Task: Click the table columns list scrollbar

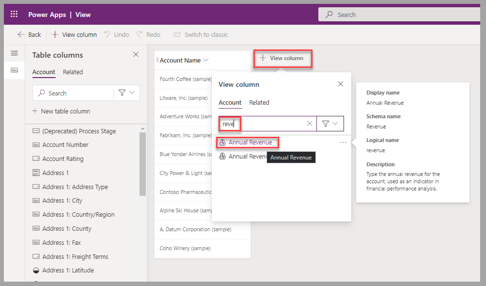Action: pyautogui.click(x=142, y=164)
